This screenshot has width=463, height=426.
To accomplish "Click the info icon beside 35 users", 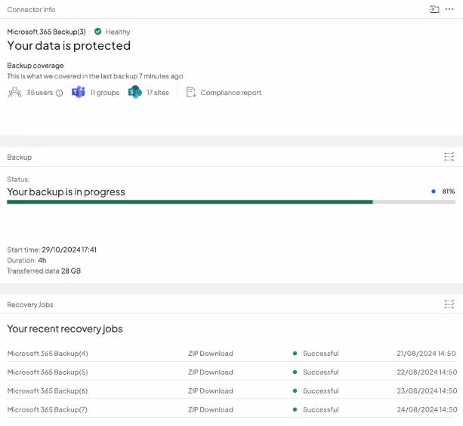I will [60, 93].
